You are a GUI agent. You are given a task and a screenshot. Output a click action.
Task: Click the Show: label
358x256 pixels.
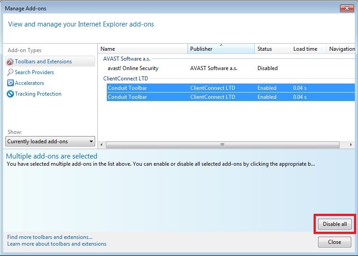(15, 132)
